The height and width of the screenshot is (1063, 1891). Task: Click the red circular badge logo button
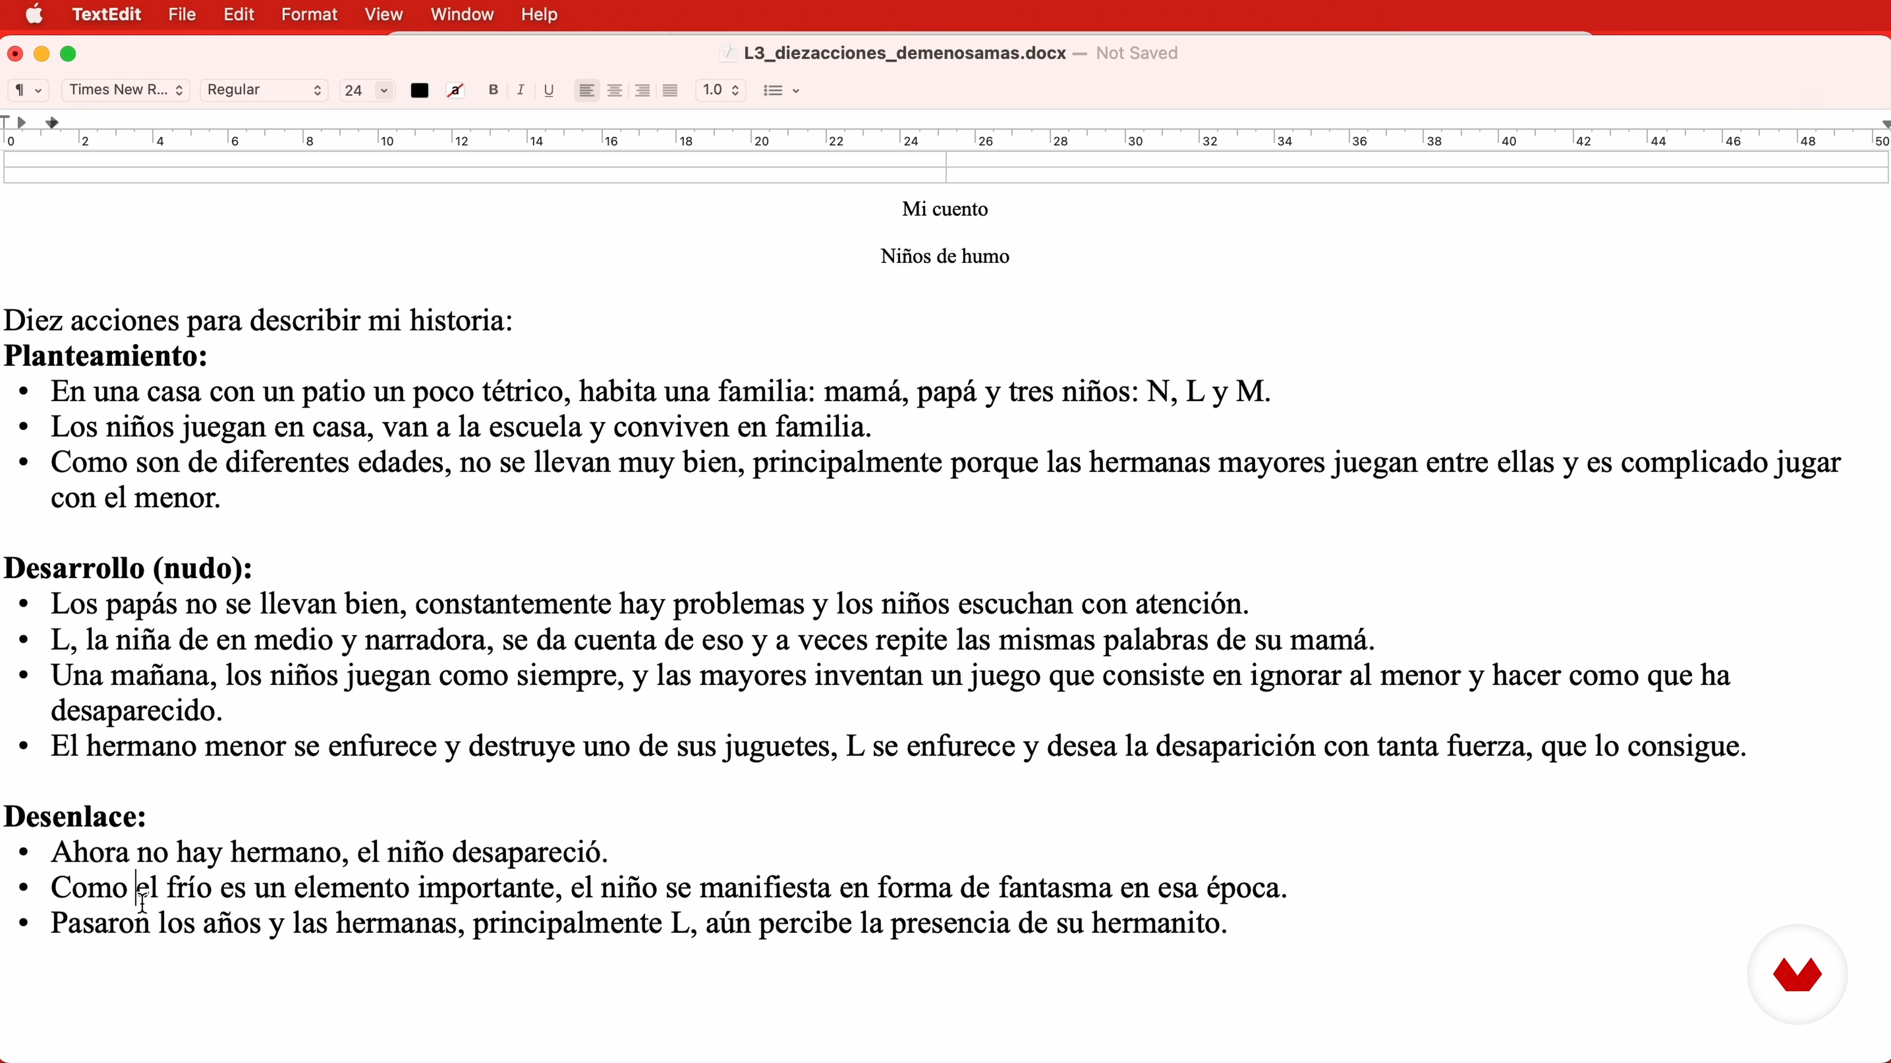click(1797, 974)
